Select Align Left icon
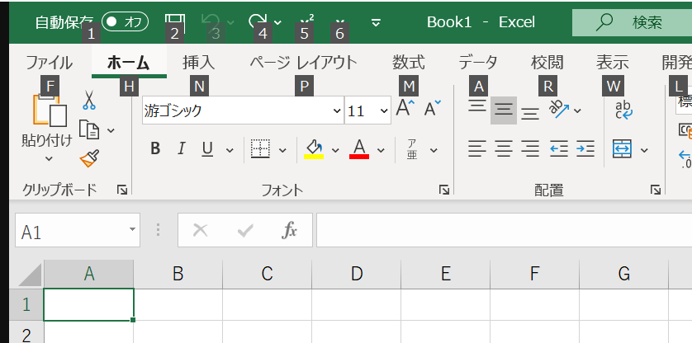 (477, 149)
